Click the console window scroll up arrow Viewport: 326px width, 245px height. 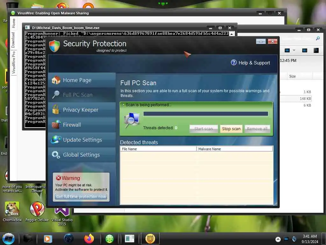[232, 34]
